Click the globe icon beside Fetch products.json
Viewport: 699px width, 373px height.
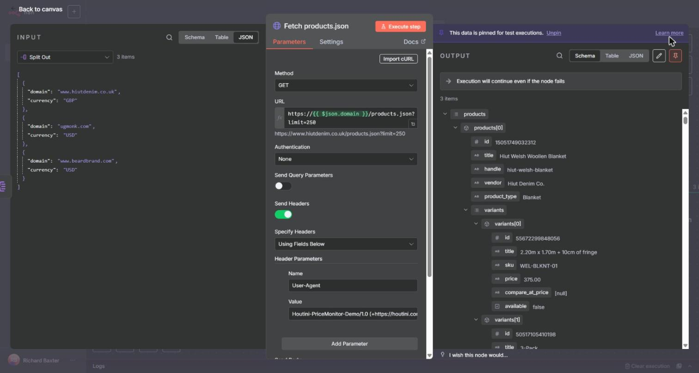(277, 26)
